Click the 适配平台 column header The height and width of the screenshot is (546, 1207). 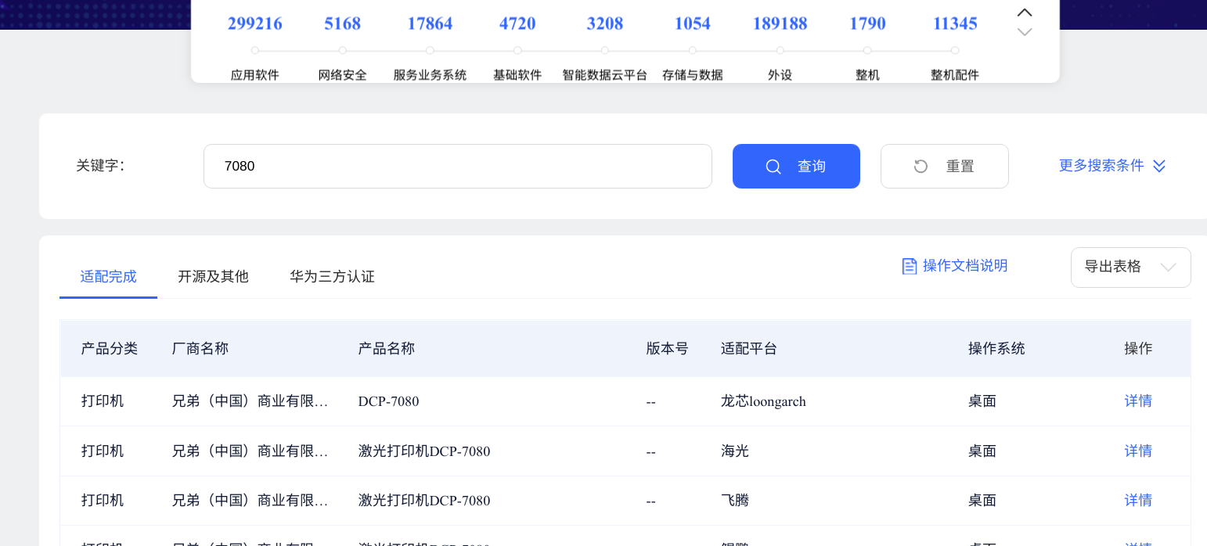pyautogui.click(x=749, y=349)
